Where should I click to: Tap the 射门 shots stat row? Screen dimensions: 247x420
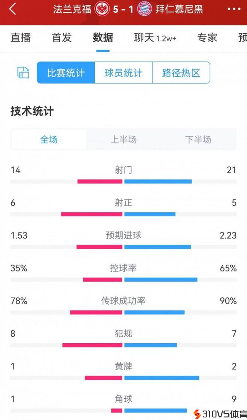(x=124, y=170)
